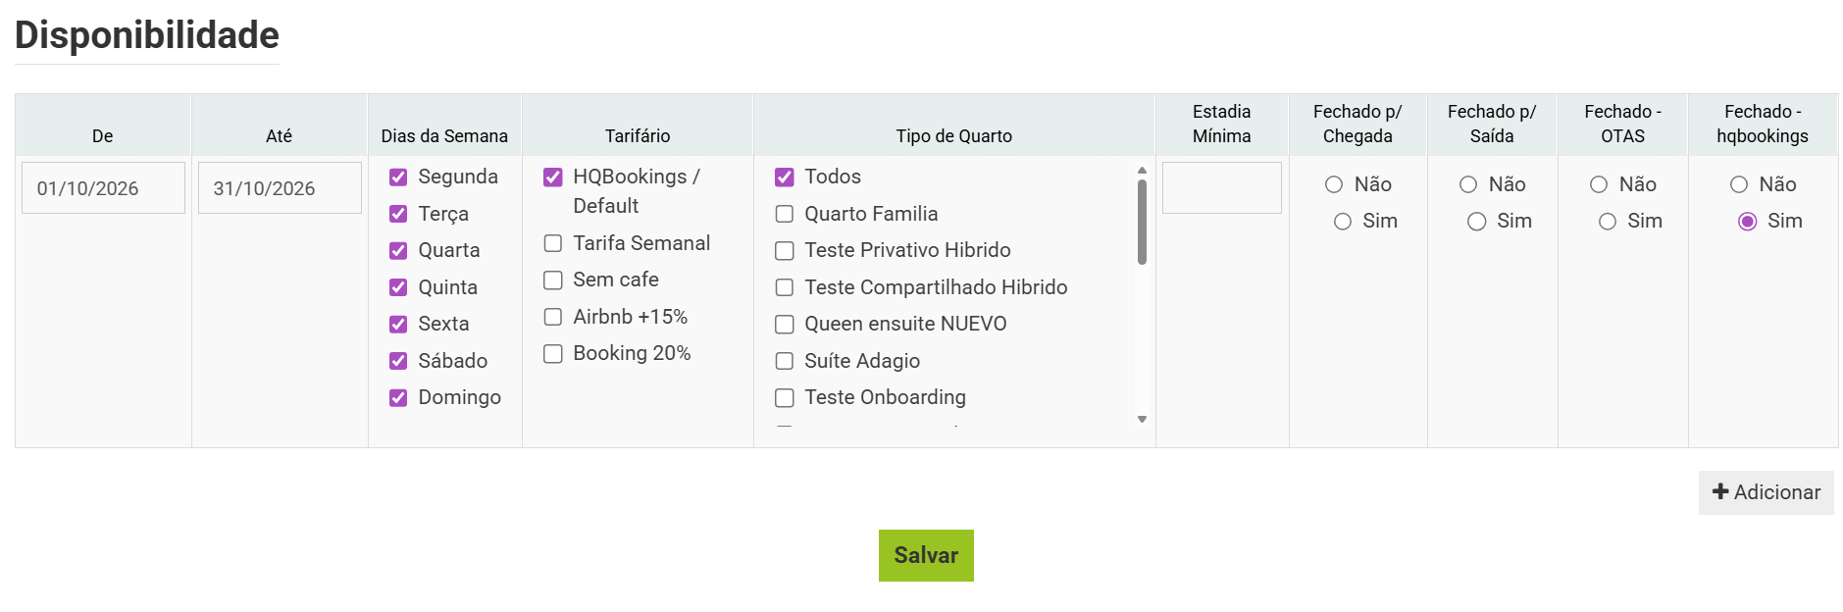The width and height of the screenshot is (1843, 612).
Task: Uncheck the Todos room type checkbox
Action: click(x=785, y=178)
